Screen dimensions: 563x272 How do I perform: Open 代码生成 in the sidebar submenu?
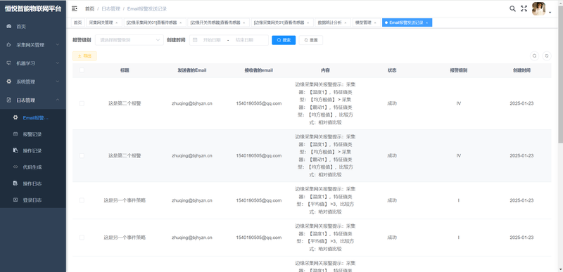[x=32, y=167]
